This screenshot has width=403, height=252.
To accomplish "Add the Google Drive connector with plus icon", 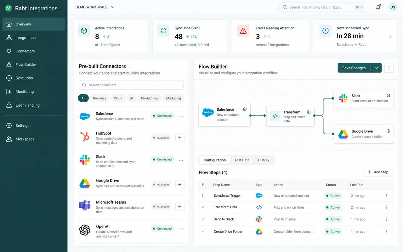I will (180, 184).
